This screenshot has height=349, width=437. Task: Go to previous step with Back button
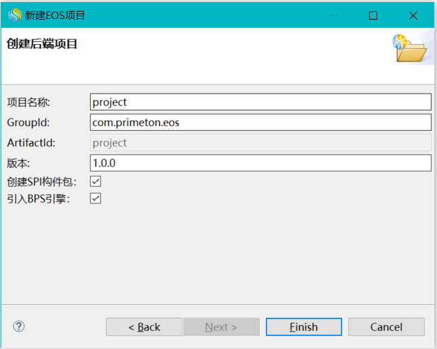coord(144,327)
